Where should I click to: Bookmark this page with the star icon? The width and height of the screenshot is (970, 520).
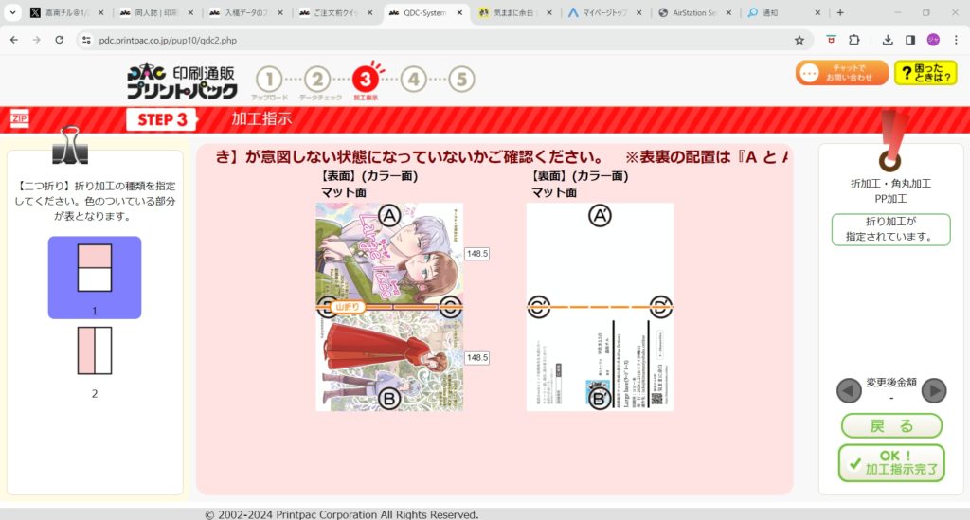[x=799, y=40]
